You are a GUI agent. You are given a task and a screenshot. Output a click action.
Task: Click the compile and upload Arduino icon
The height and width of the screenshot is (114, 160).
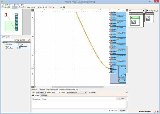tap(64, 7)
